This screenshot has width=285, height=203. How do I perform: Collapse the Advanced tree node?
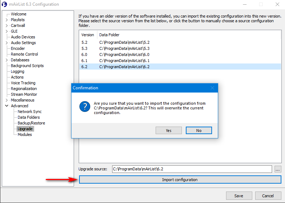[7, 106]
